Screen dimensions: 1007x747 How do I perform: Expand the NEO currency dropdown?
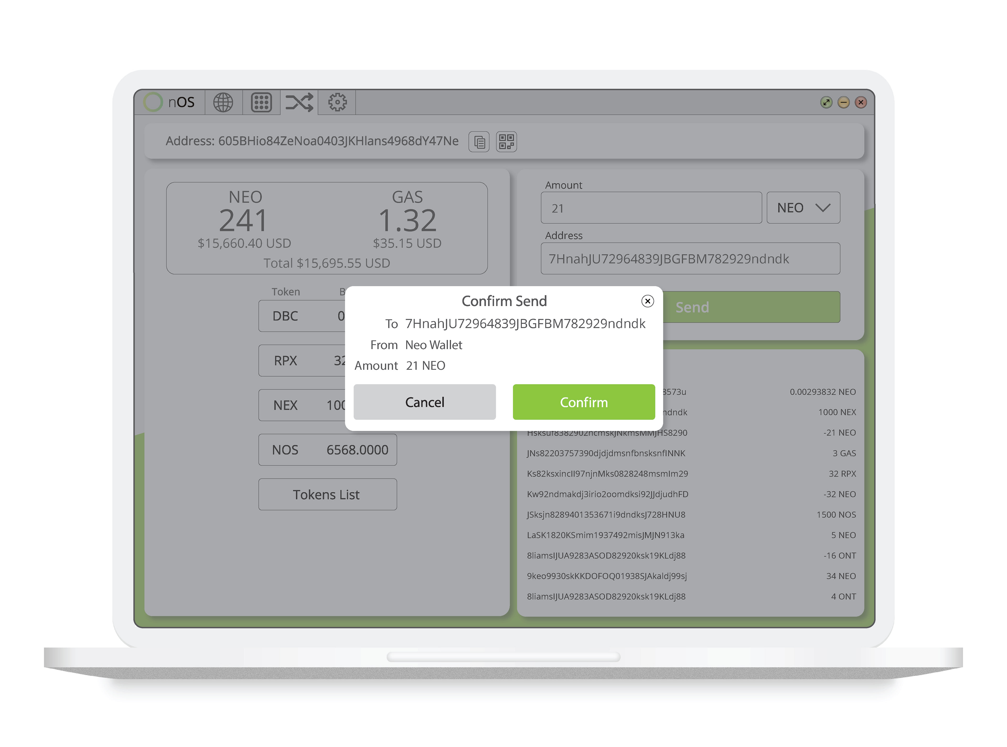tap(803, 208)
